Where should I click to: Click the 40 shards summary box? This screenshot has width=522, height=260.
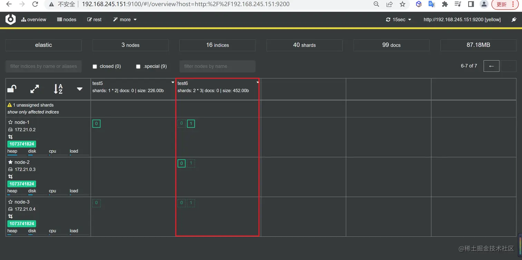[x=304, y=45]
